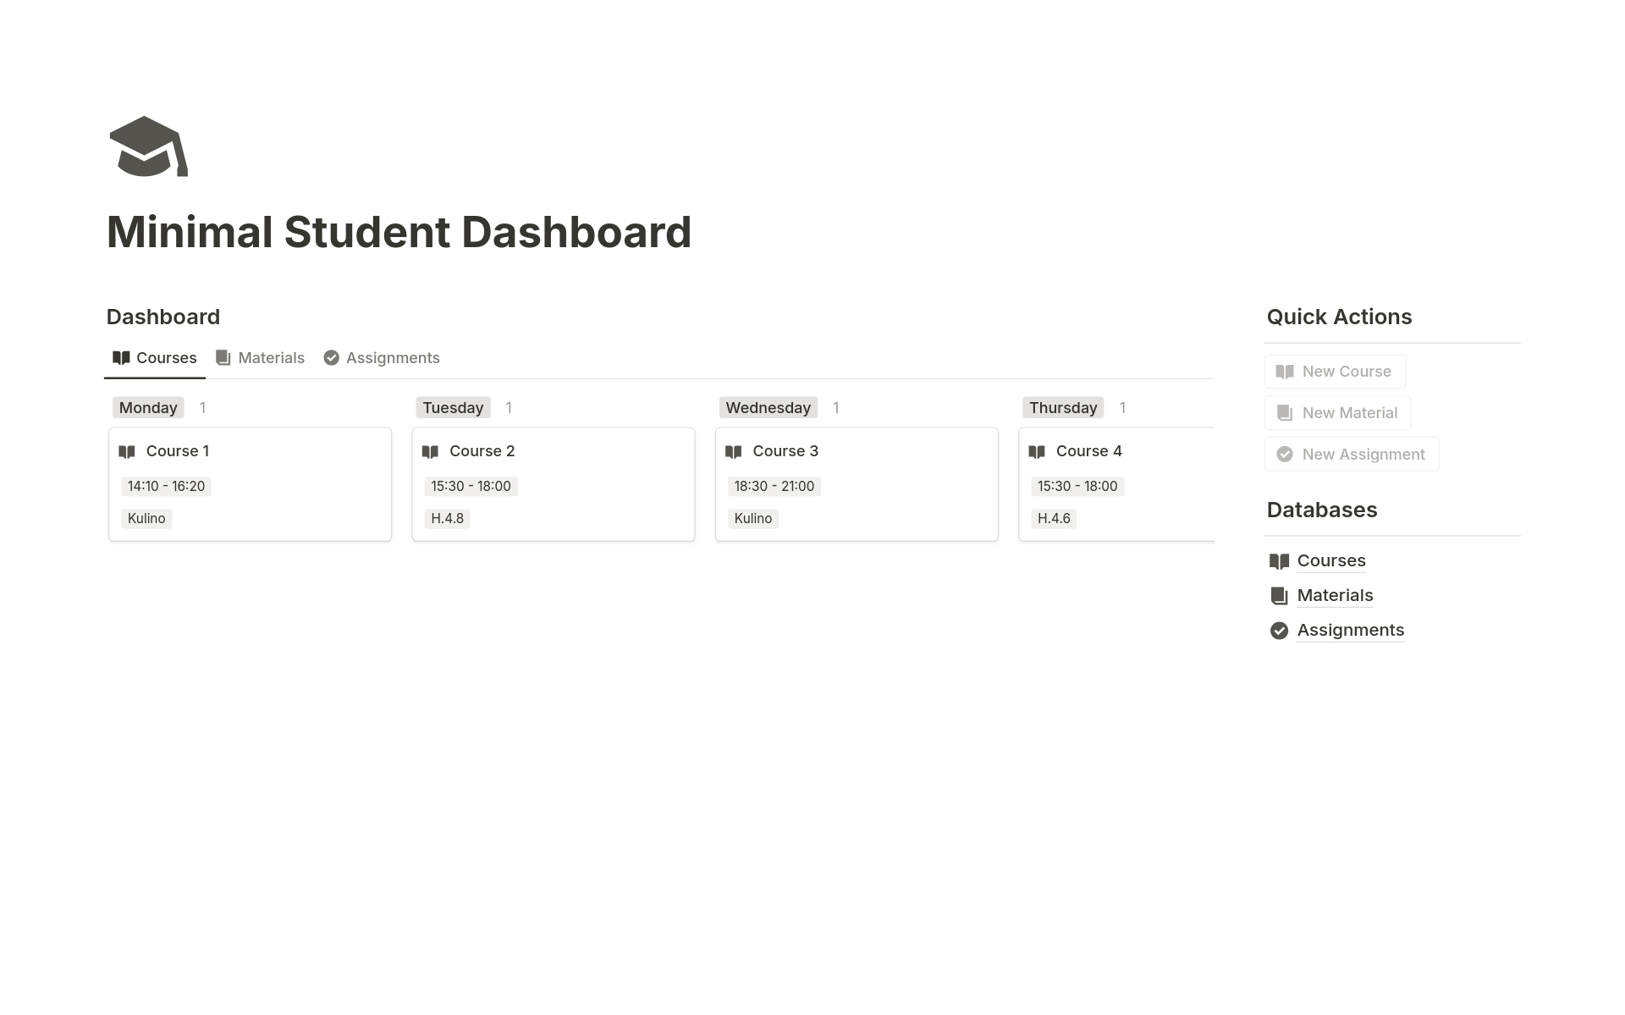Image resolution: width=1625 pixels, height=1015 pixels.
Task: Open the Courses database link
Action: coord(1330,560)
